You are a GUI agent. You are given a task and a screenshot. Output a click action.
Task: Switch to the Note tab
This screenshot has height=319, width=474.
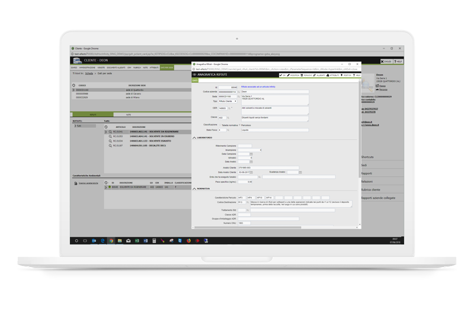click(128, 114)
